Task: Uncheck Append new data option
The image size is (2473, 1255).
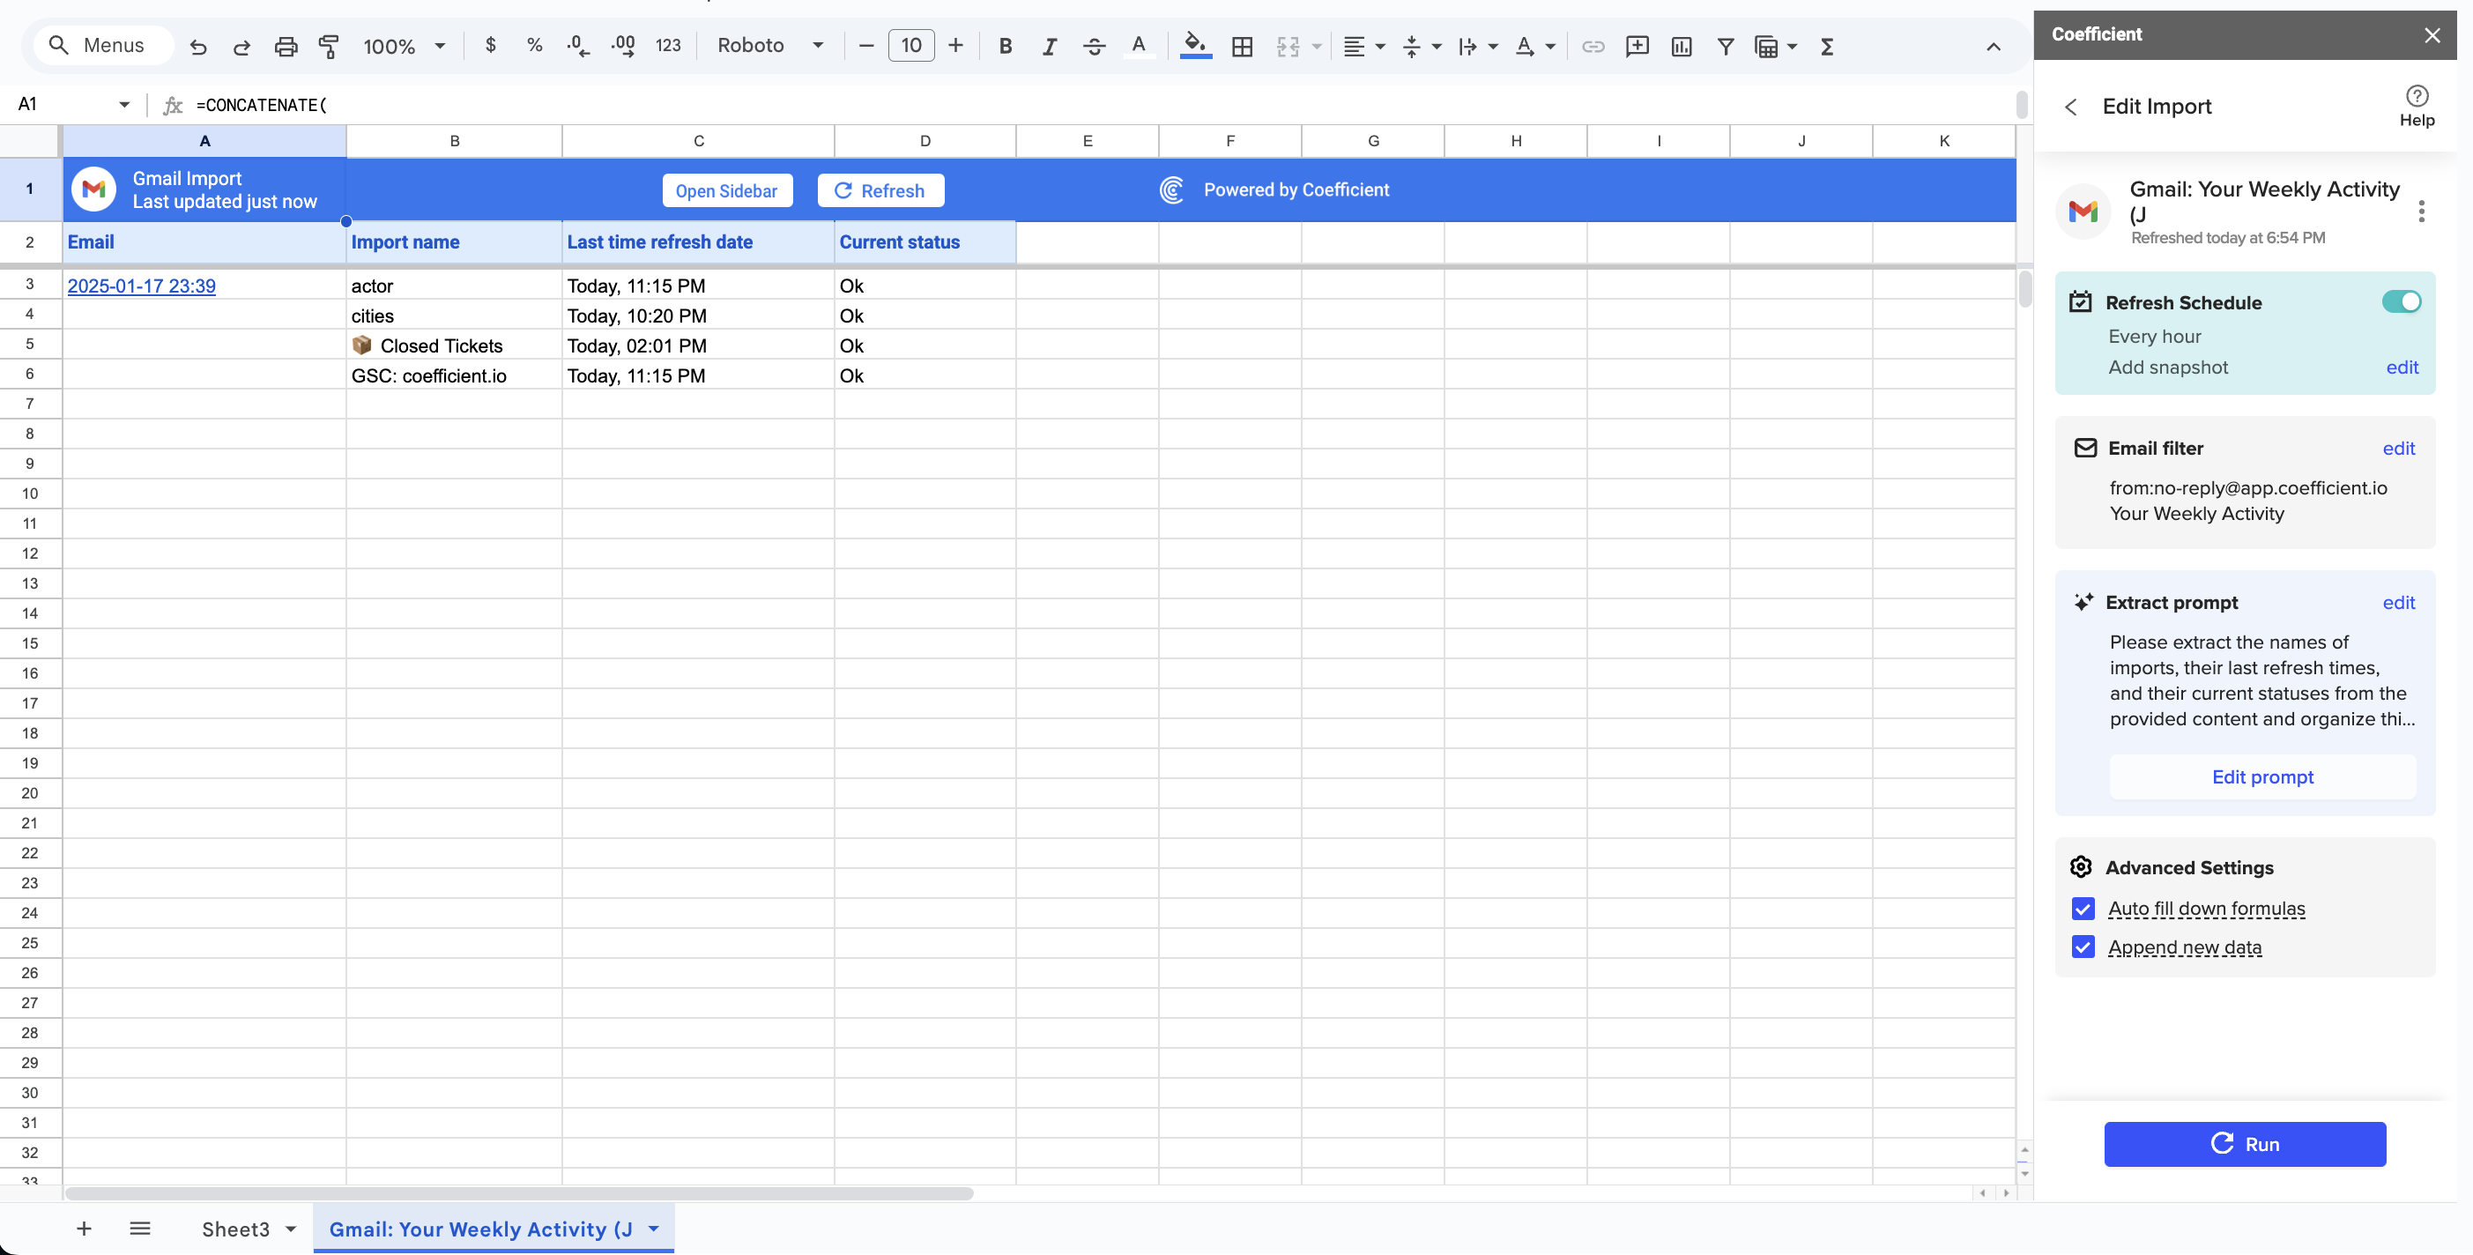Action: [x=2083, y=947]
